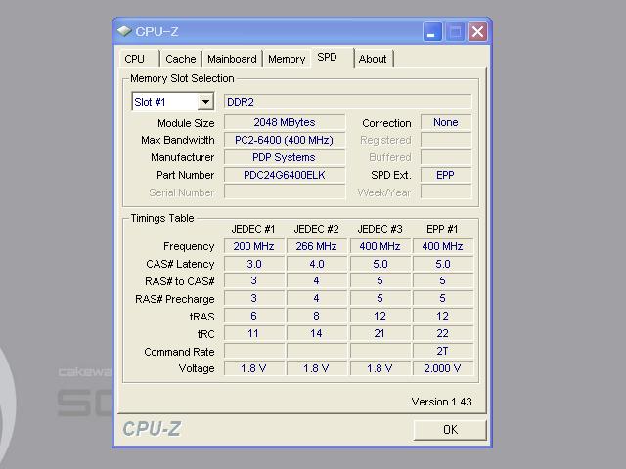Image resolution: width=626 pixels, height=469 pixels.
Task: Select the PC2-6400 (400 MHz) bandwidth value
Action: [285, 140]
